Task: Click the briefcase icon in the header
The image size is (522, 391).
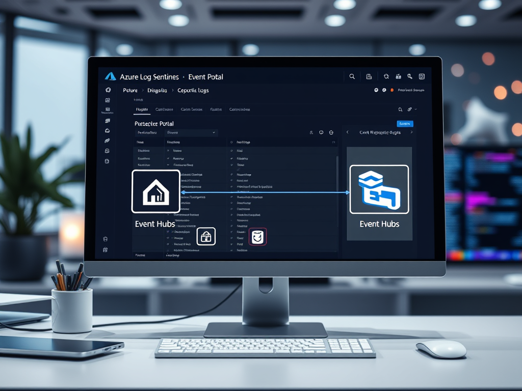Action: (398, 76)
